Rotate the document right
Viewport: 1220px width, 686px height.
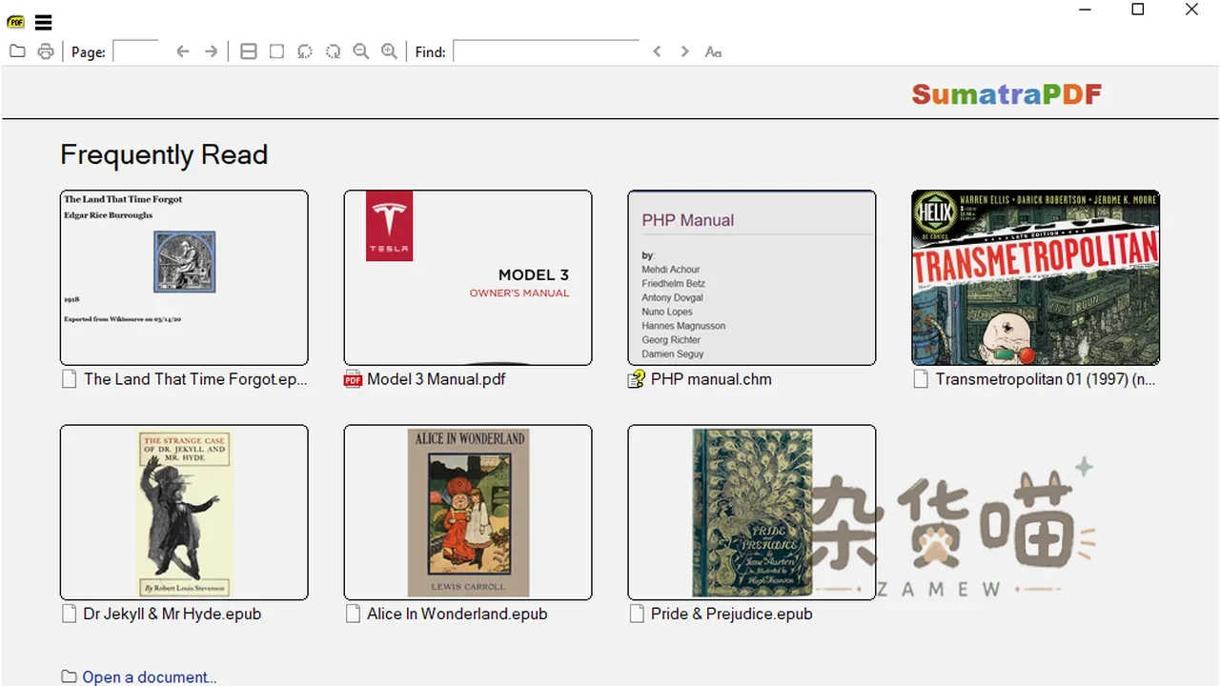click(x=333, y=51)
